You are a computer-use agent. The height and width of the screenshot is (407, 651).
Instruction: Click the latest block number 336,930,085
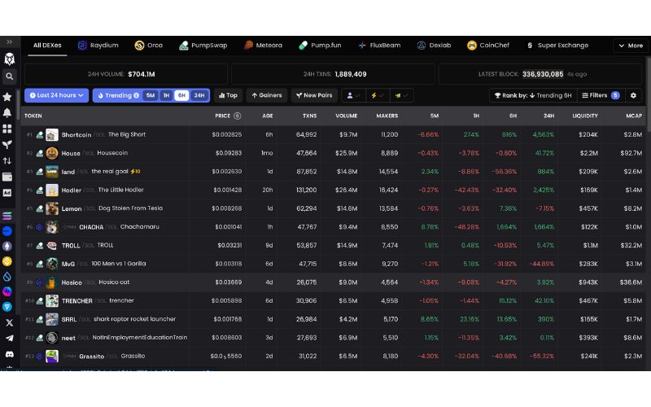point(543,74)
